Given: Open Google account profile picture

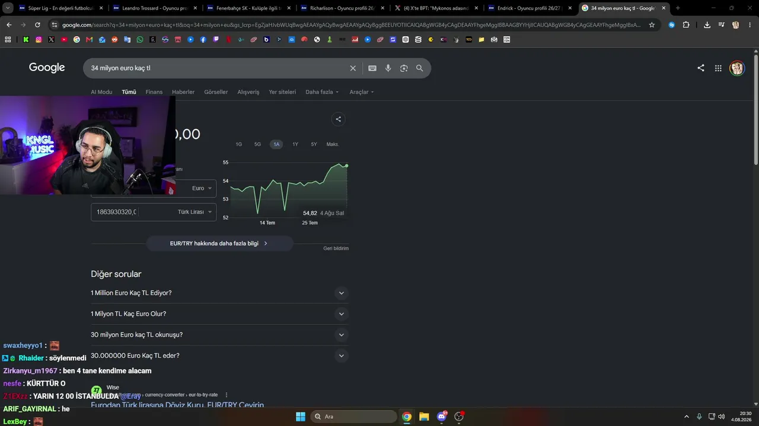Looking at the screenshot, I should (737, 68).
